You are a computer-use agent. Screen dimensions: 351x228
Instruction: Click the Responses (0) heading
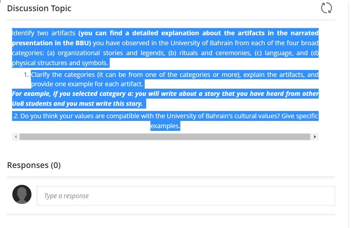click(x=34, y=165)
